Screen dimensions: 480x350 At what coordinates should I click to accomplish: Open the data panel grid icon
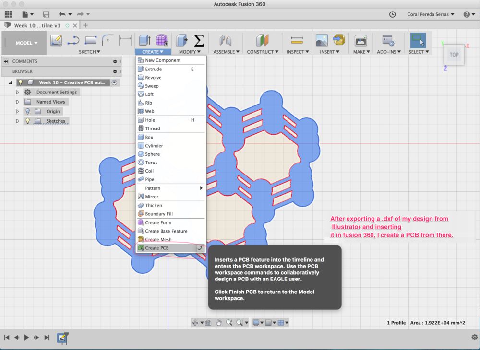(x=8, y=14)
